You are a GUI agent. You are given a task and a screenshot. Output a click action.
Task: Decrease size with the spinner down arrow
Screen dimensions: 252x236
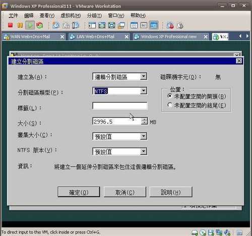click(144, 123)
